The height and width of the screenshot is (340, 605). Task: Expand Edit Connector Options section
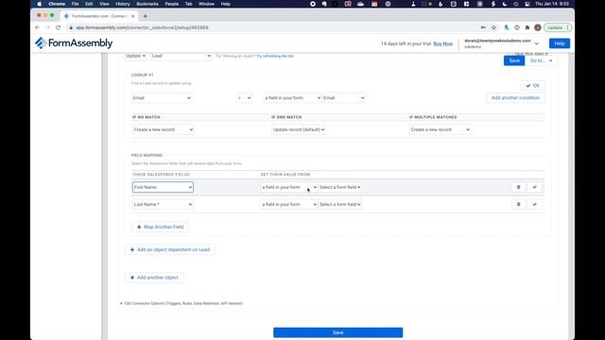tap(181, 303)
